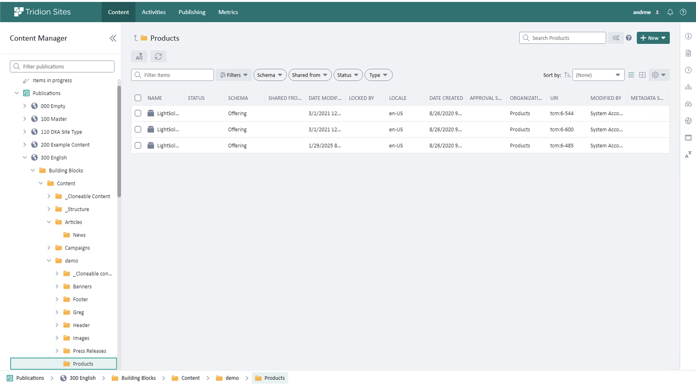The image size is (696, 384).
Task: Open the item Info panel on the right sidebar
Action: (688, 36)
